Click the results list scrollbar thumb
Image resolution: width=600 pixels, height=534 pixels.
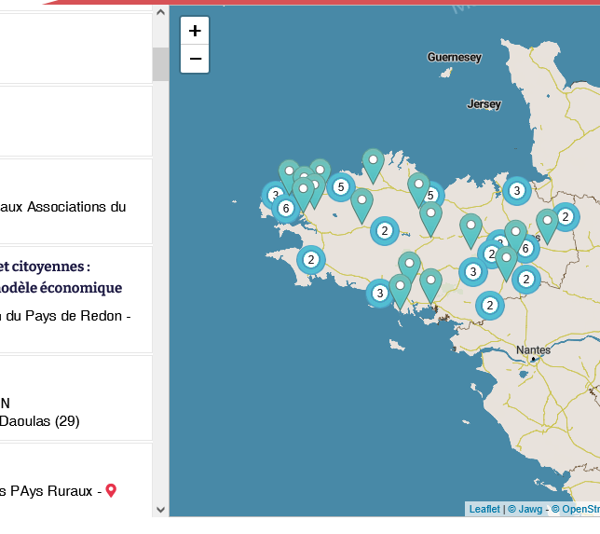click(160, 63)
